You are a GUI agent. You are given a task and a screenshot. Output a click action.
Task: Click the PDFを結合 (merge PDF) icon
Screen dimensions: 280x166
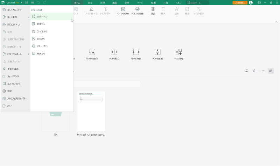114,52
